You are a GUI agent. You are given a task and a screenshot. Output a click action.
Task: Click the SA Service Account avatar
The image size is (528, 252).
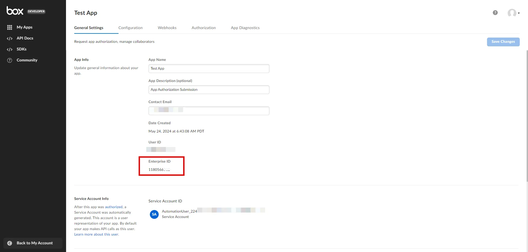coord(154,214)
